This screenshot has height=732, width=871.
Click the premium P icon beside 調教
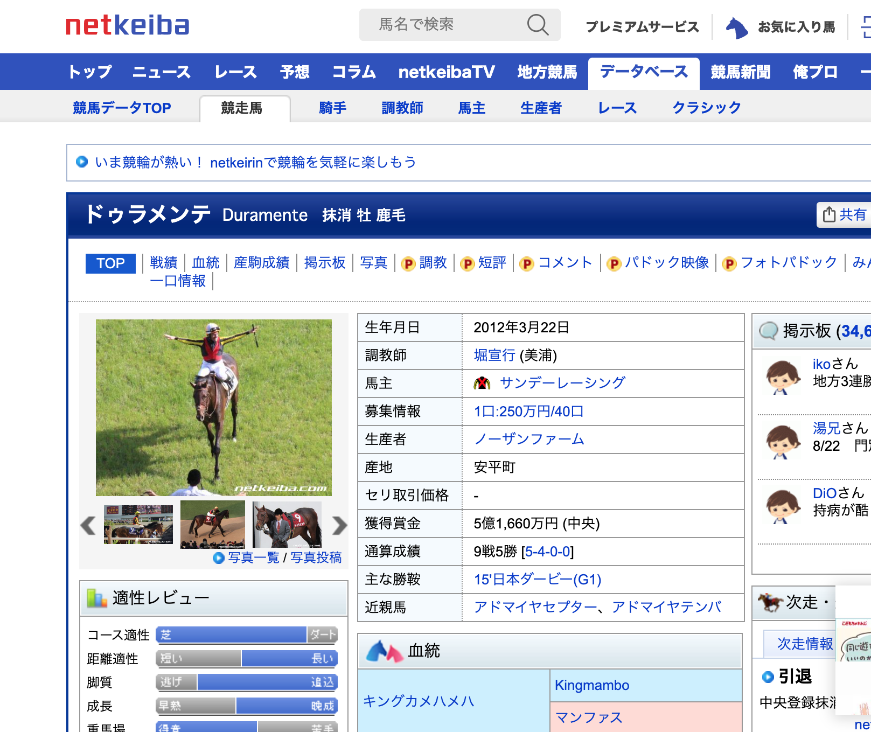tap(408, 263)
